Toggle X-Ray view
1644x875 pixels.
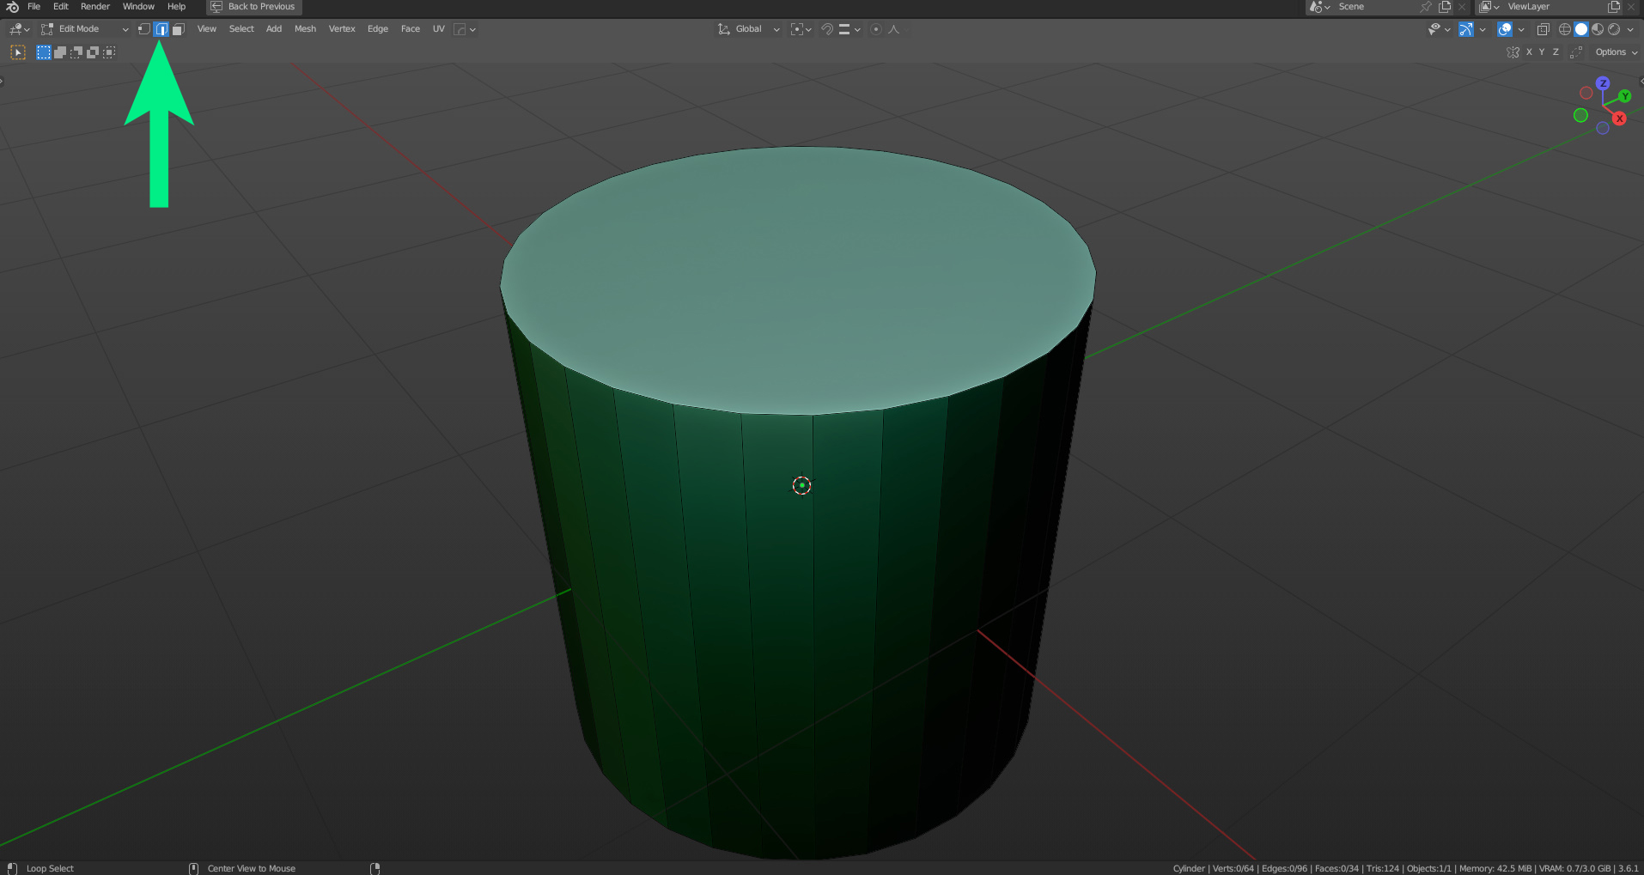pyautogui.click(x=1543, y=29)
